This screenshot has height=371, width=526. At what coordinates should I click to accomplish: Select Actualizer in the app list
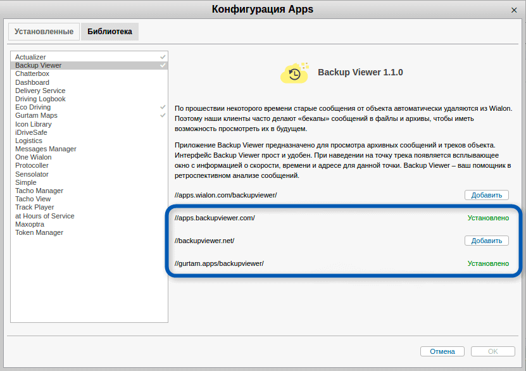tap(89, 57)
